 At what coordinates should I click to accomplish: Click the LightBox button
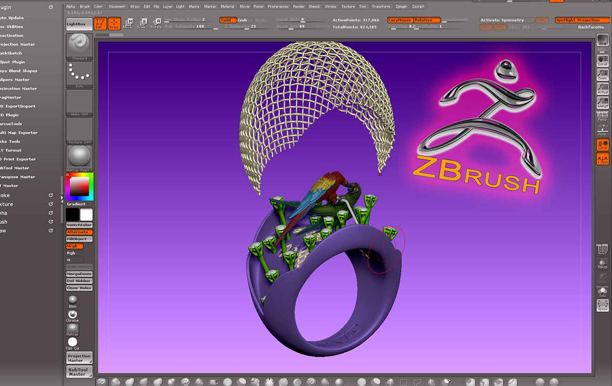pyautogui.click(x=79, y=23)
